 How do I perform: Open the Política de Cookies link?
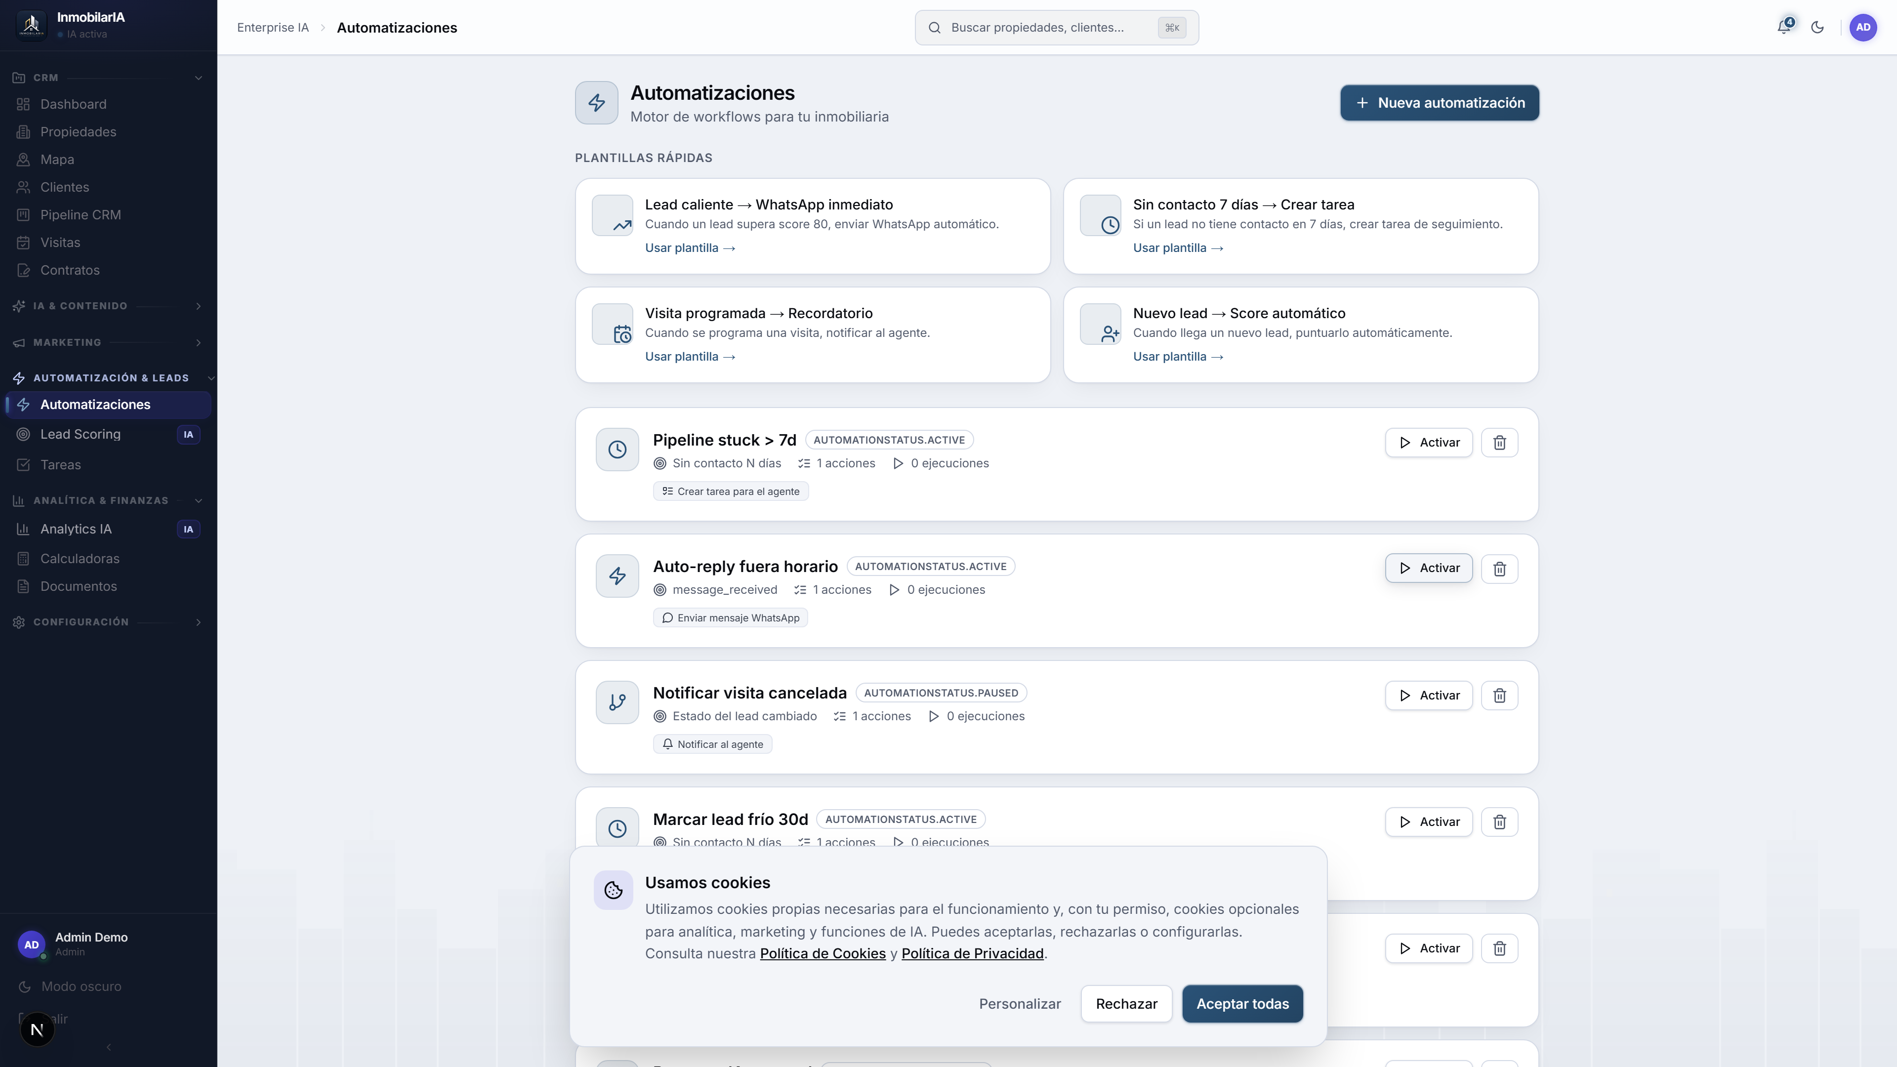pos(823,953)
